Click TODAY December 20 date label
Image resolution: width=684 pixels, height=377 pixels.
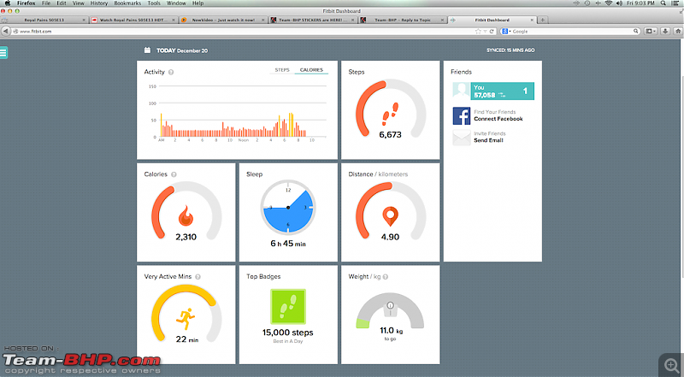(182, 50)
